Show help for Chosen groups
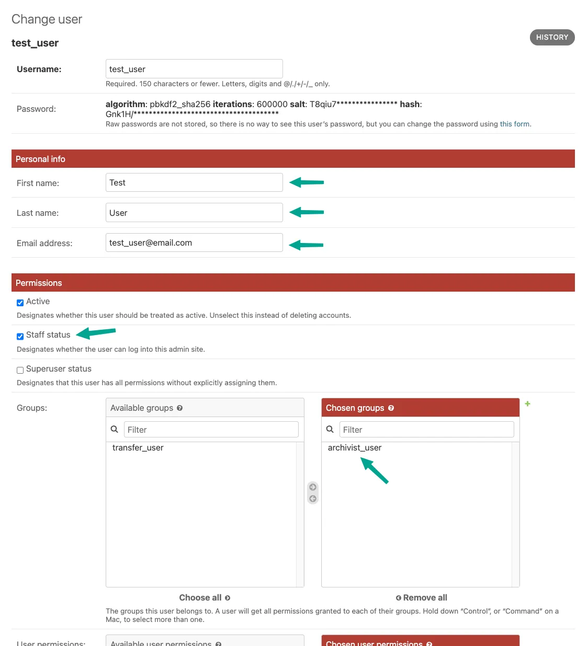 (x=391, y=408)
